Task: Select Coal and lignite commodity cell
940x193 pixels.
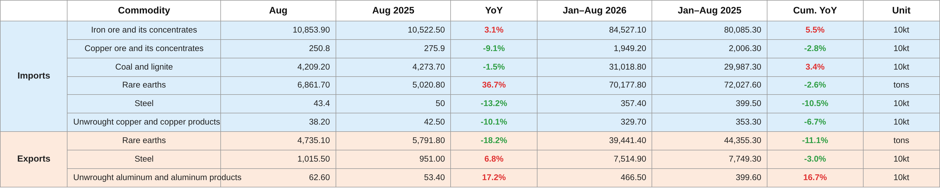Action: (144, 67)
